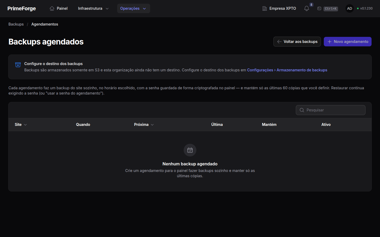Focus the Pesquisar search field
The height and width of the screenshot is (237, 380).
331,110
